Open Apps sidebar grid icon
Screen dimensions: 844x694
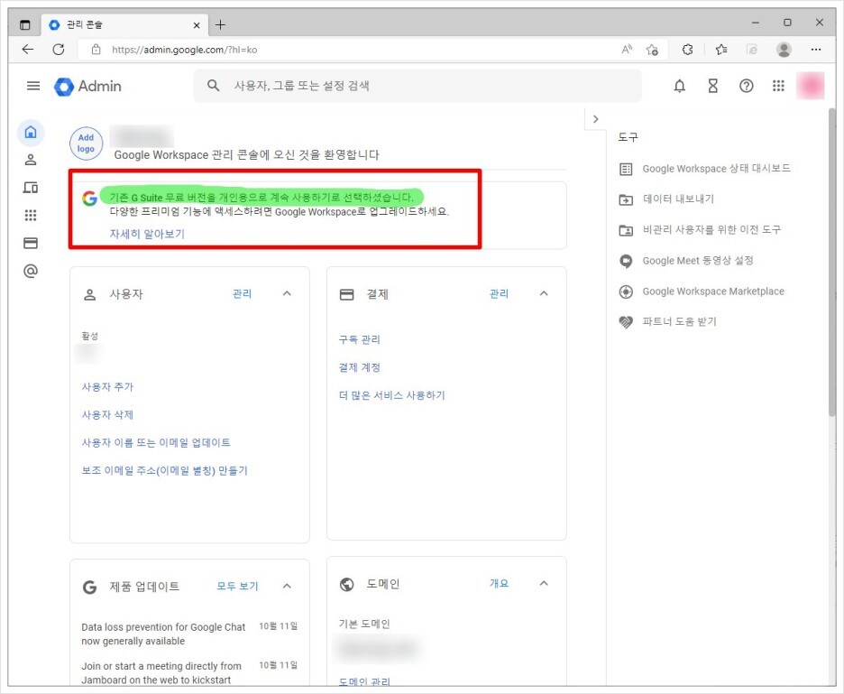[31, 216]
